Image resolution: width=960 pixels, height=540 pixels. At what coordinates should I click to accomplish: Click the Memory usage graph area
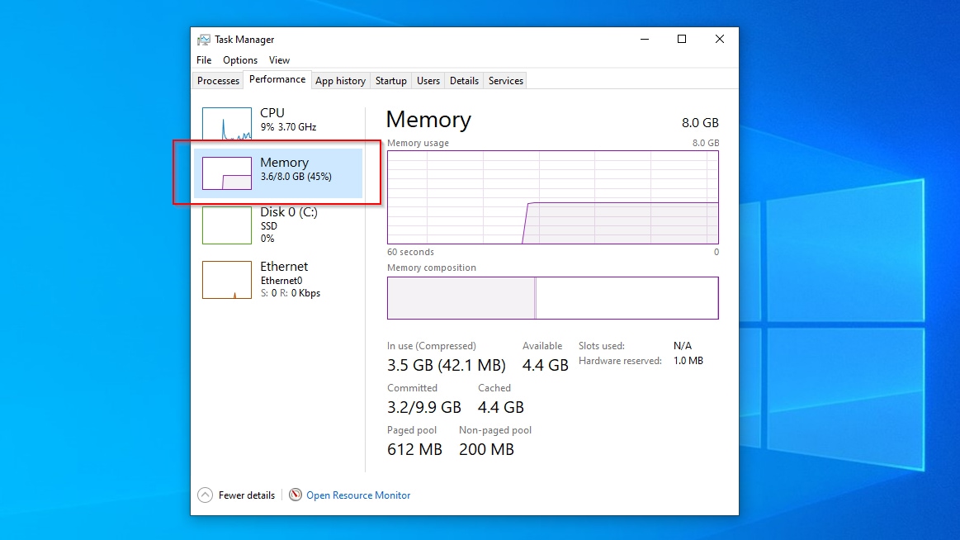(552, 197)
